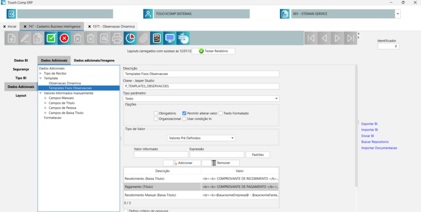Click the printer icon in toolbar
421x212 pixels.
click(117, 38)
